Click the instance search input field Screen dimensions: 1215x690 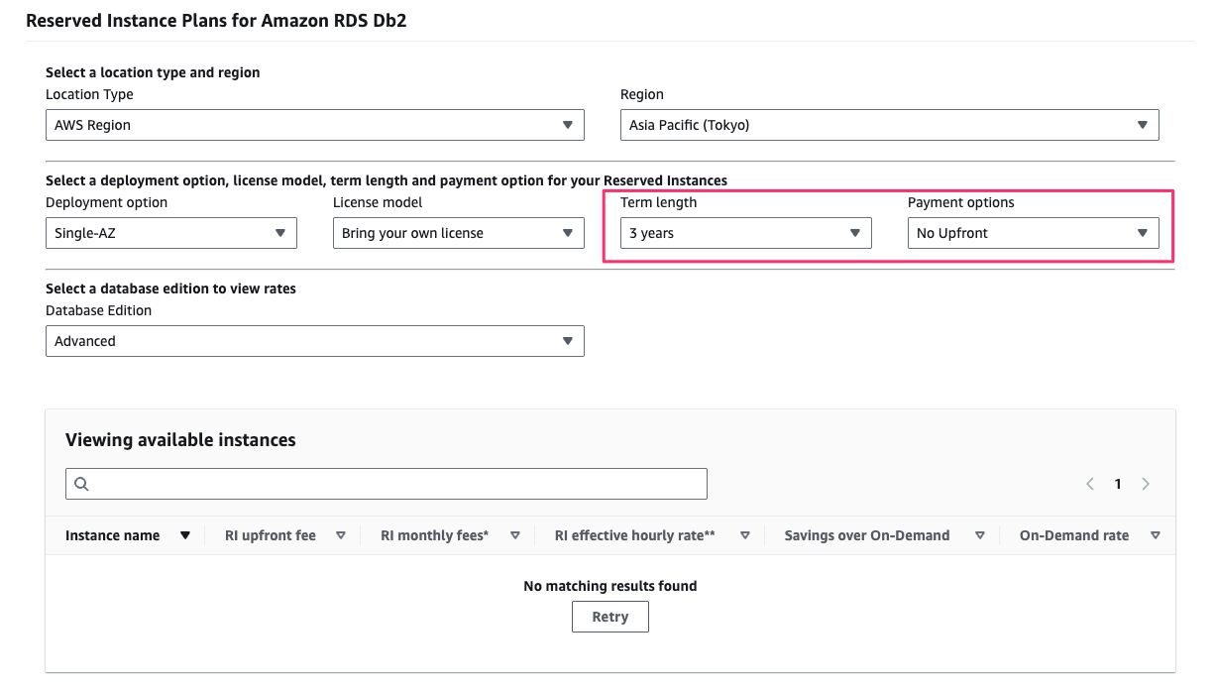point(387,484)
